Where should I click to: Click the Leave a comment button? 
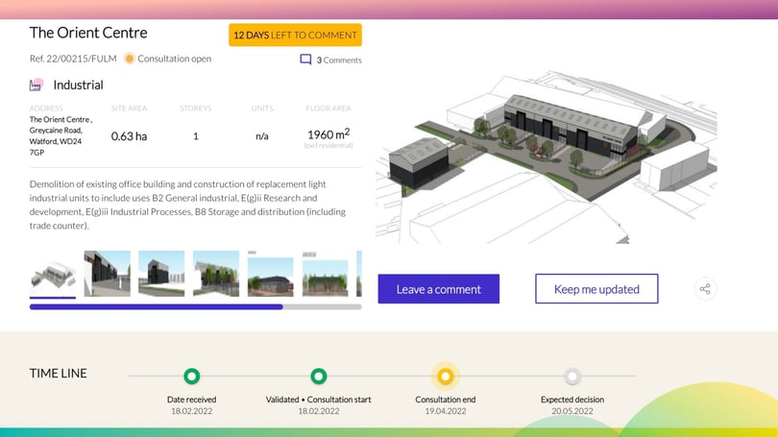[439, 289]
